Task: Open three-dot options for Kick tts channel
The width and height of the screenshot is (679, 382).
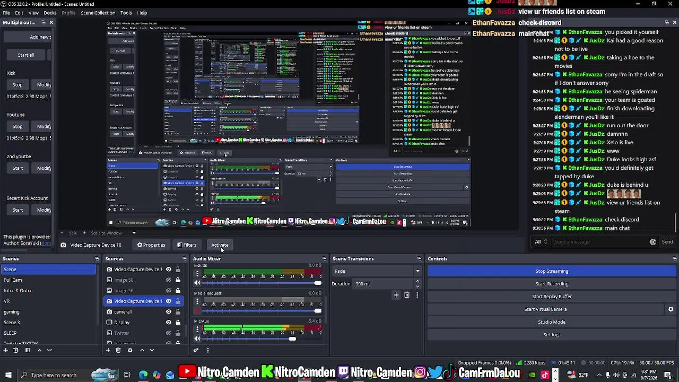Action: 197,274
